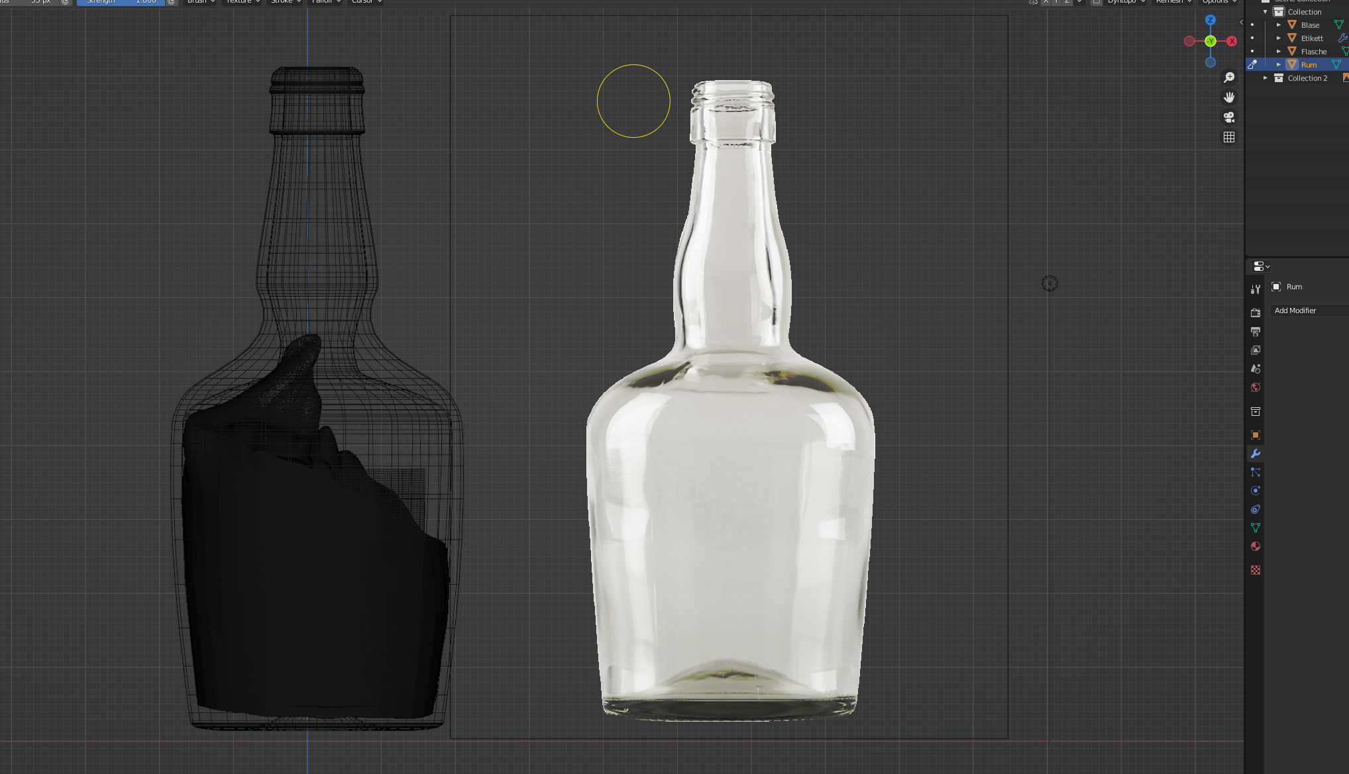Open the Texture properties checker icon
The image size is (1349, 774).
[1255, 570]
